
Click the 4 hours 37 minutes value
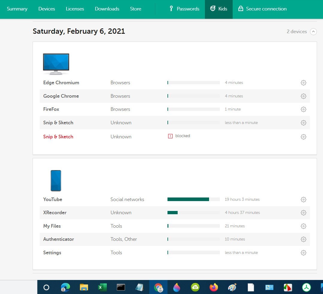(x=242, y=212)
